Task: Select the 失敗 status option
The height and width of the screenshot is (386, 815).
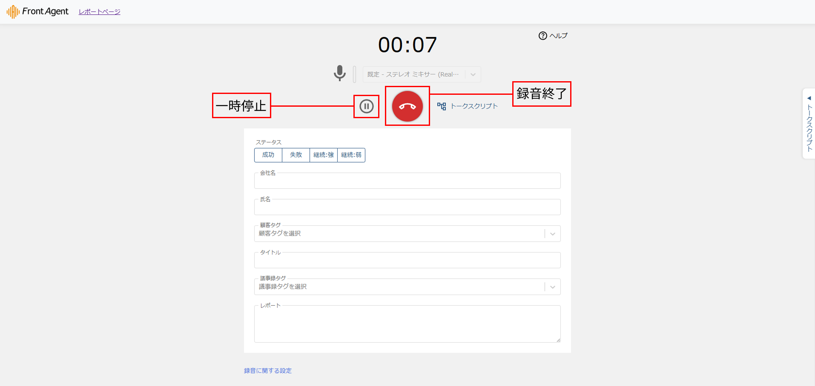Action: click(x=296, y=155)
